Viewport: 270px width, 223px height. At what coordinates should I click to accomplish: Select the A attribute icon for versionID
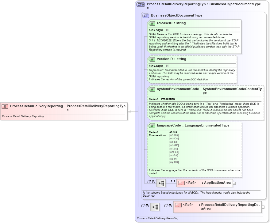click(152, 59)
